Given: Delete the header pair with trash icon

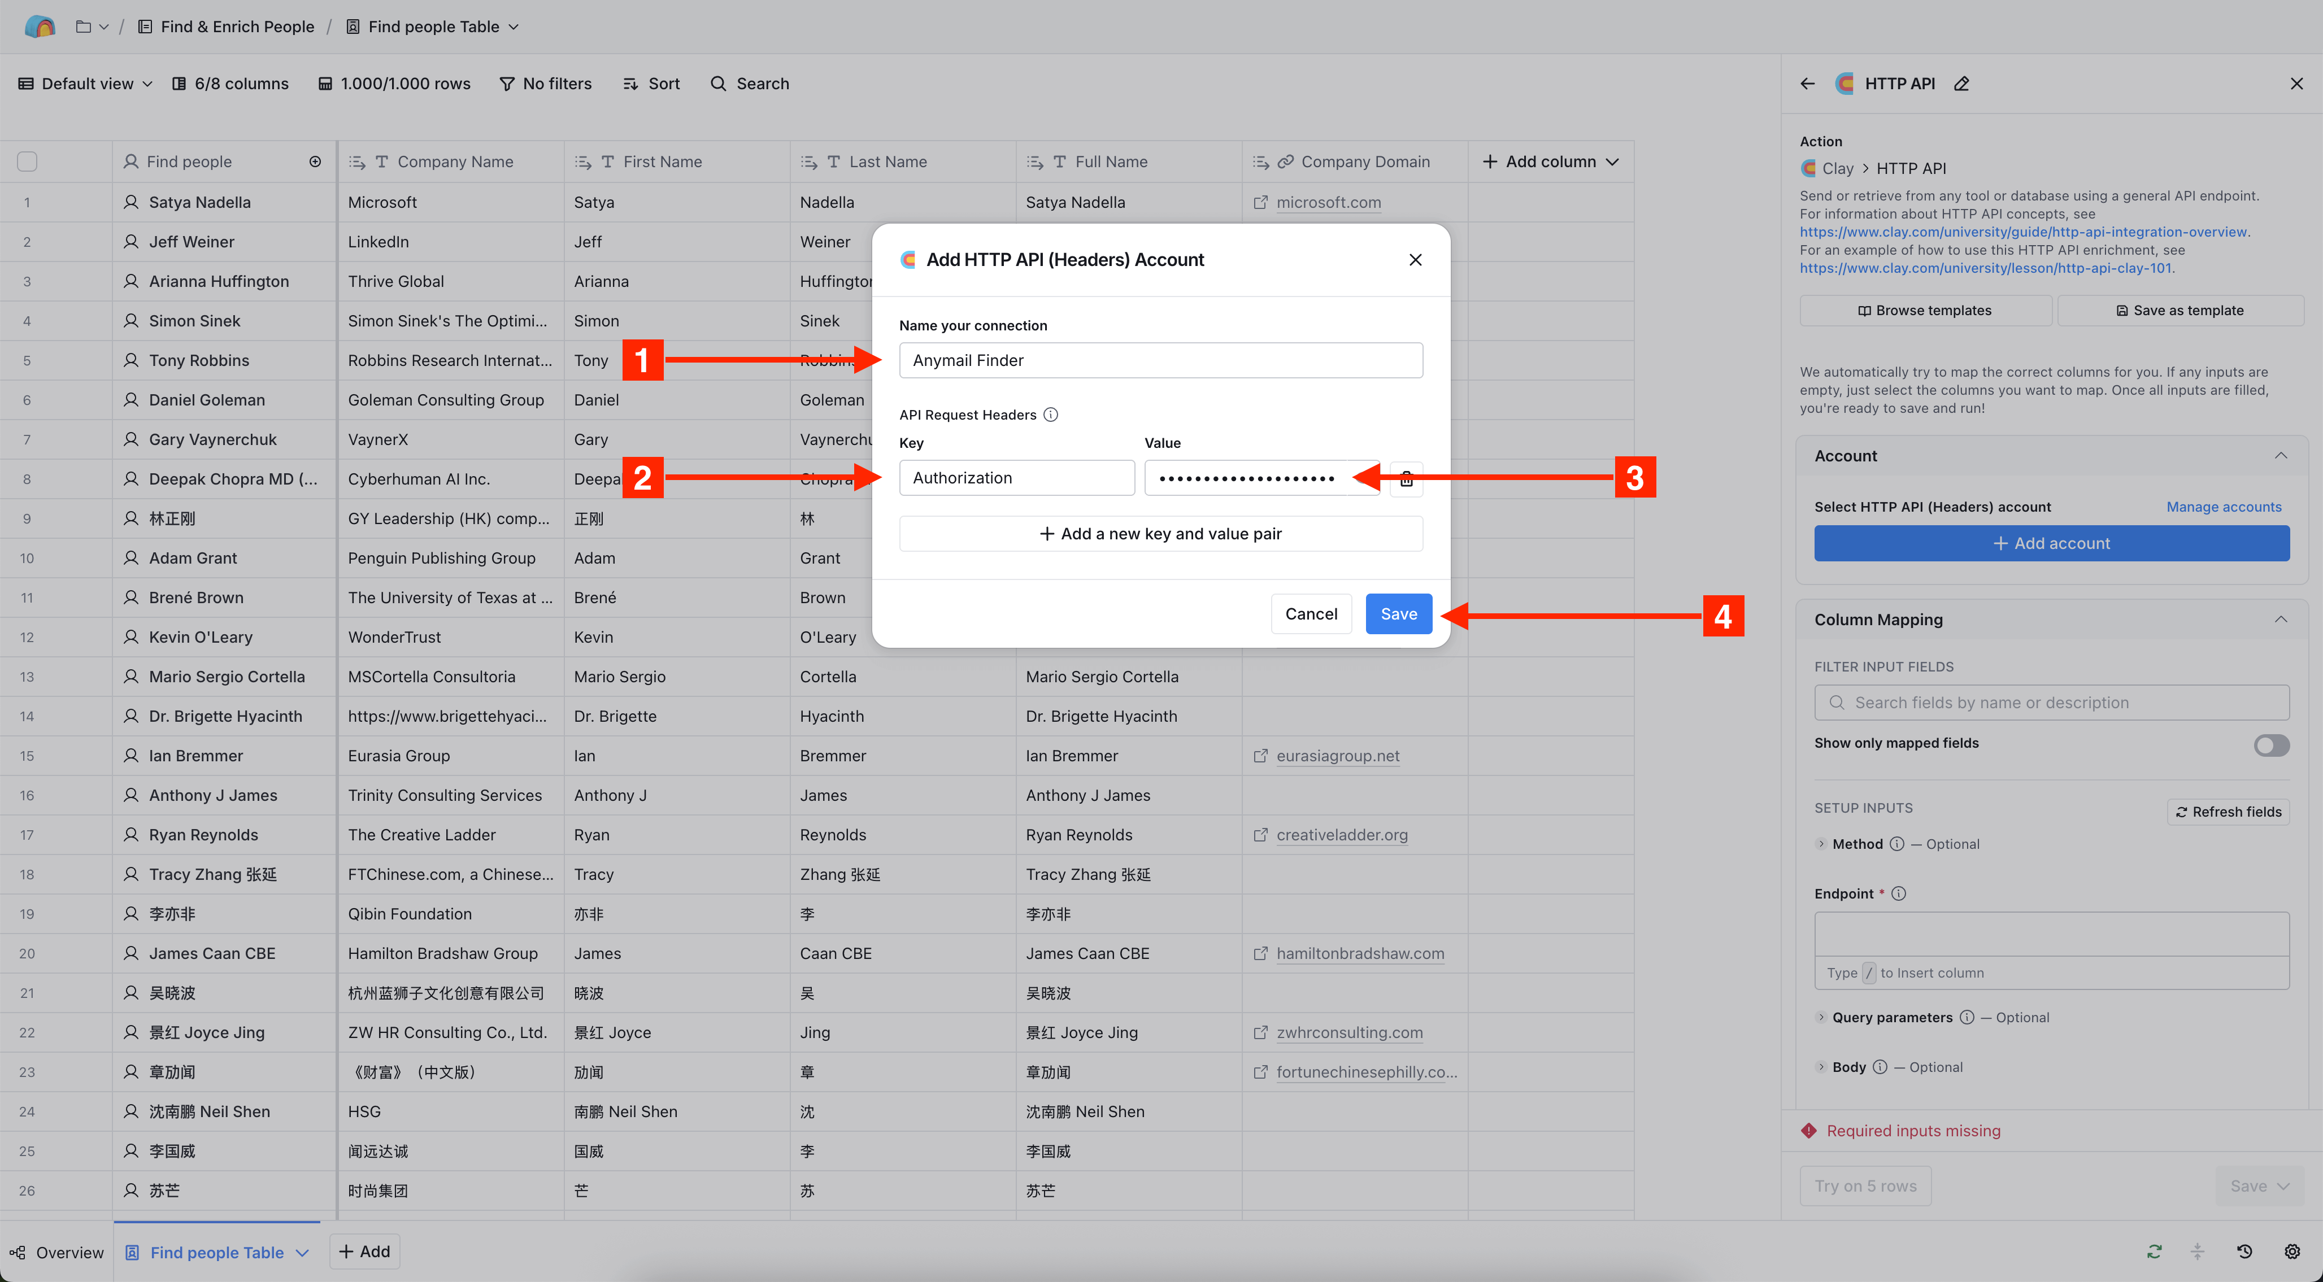Looking at the screenshot, I should click(1406, 479).
